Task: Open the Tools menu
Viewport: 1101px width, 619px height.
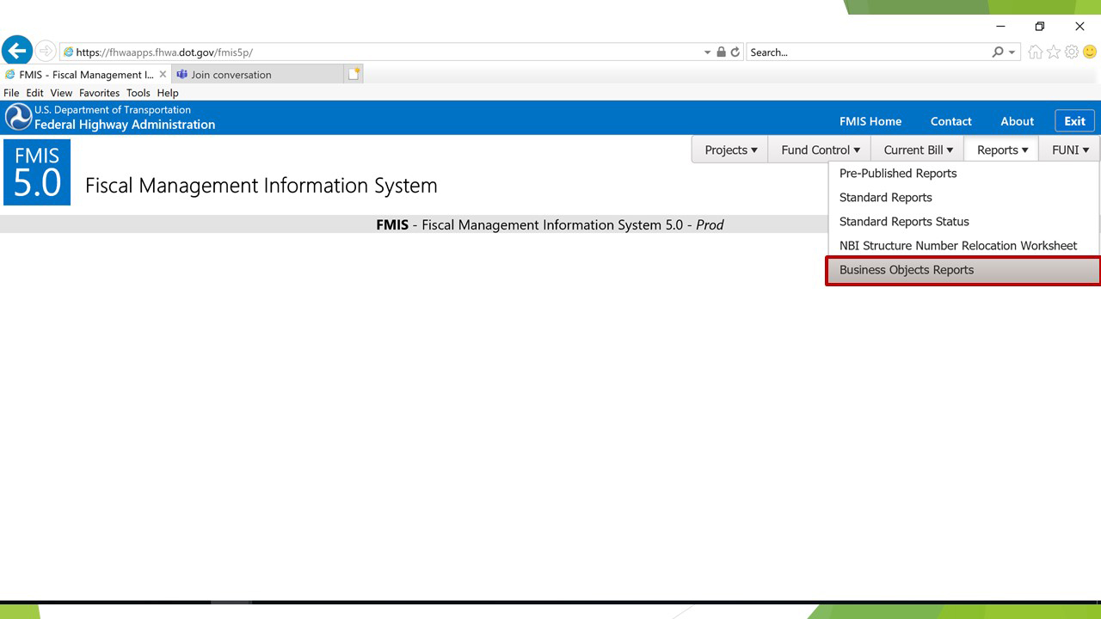Action: click(x=138, y=93)
